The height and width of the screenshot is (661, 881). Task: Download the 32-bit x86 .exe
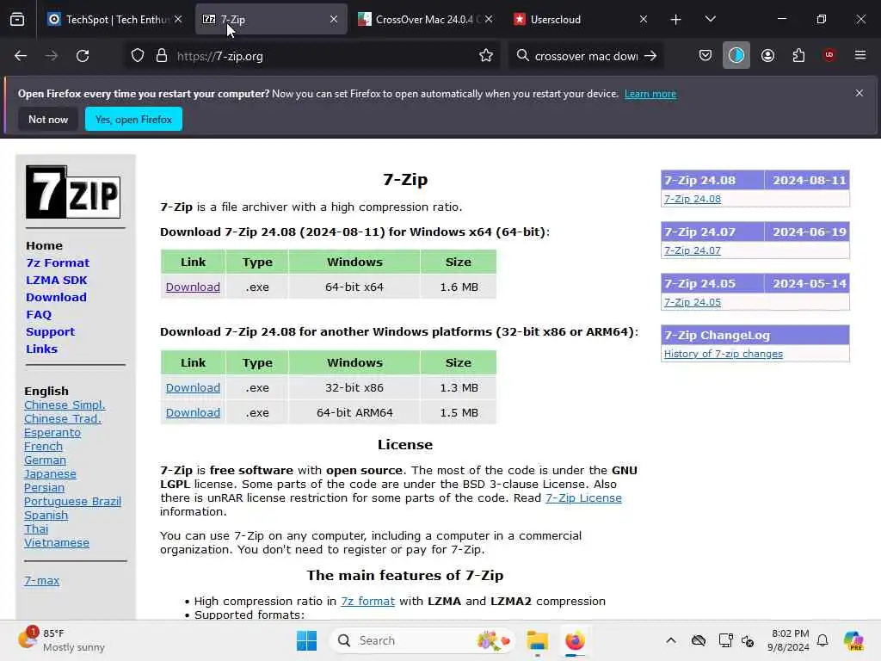(193, 388)
